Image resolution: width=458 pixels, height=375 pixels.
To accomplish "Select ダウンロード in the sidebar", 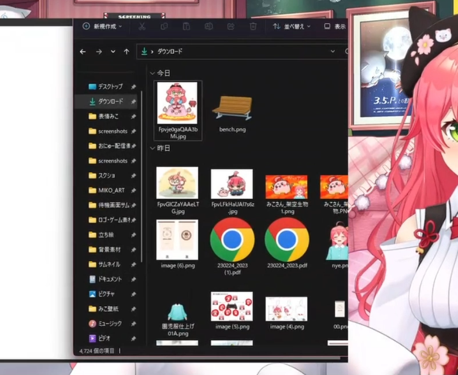I will [106, 102].
